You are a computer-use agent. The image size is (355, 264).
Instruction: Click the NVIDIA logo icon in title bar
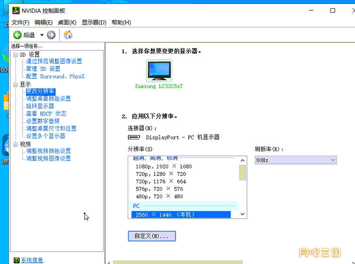click(x=16, y=10)
